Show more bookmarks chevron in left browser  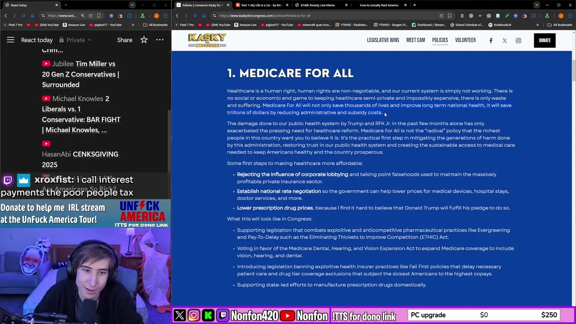(x=133, y=25)
